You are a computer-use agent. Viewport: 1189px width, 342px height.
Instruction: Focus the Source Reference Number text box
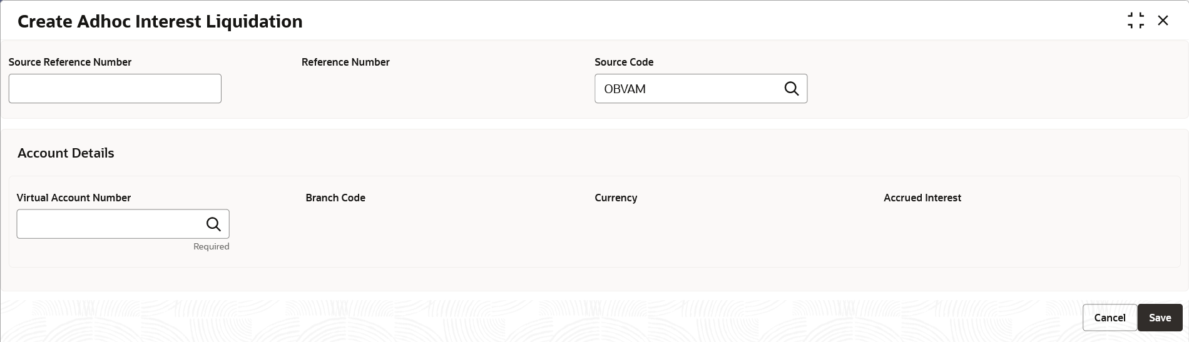[x=115, y=89]
